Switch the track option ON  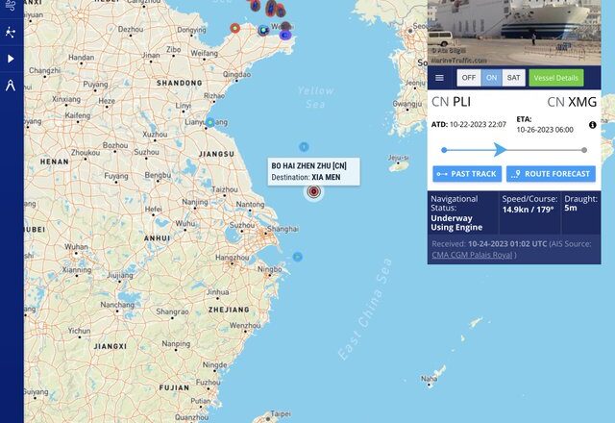(x=491, y=78)
